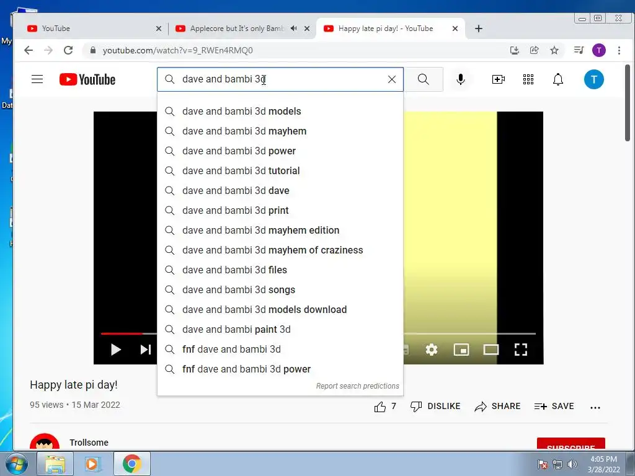Open Chrome profile T avatar
The width and height of the screenshot is (635, 476).
[599, 50]
